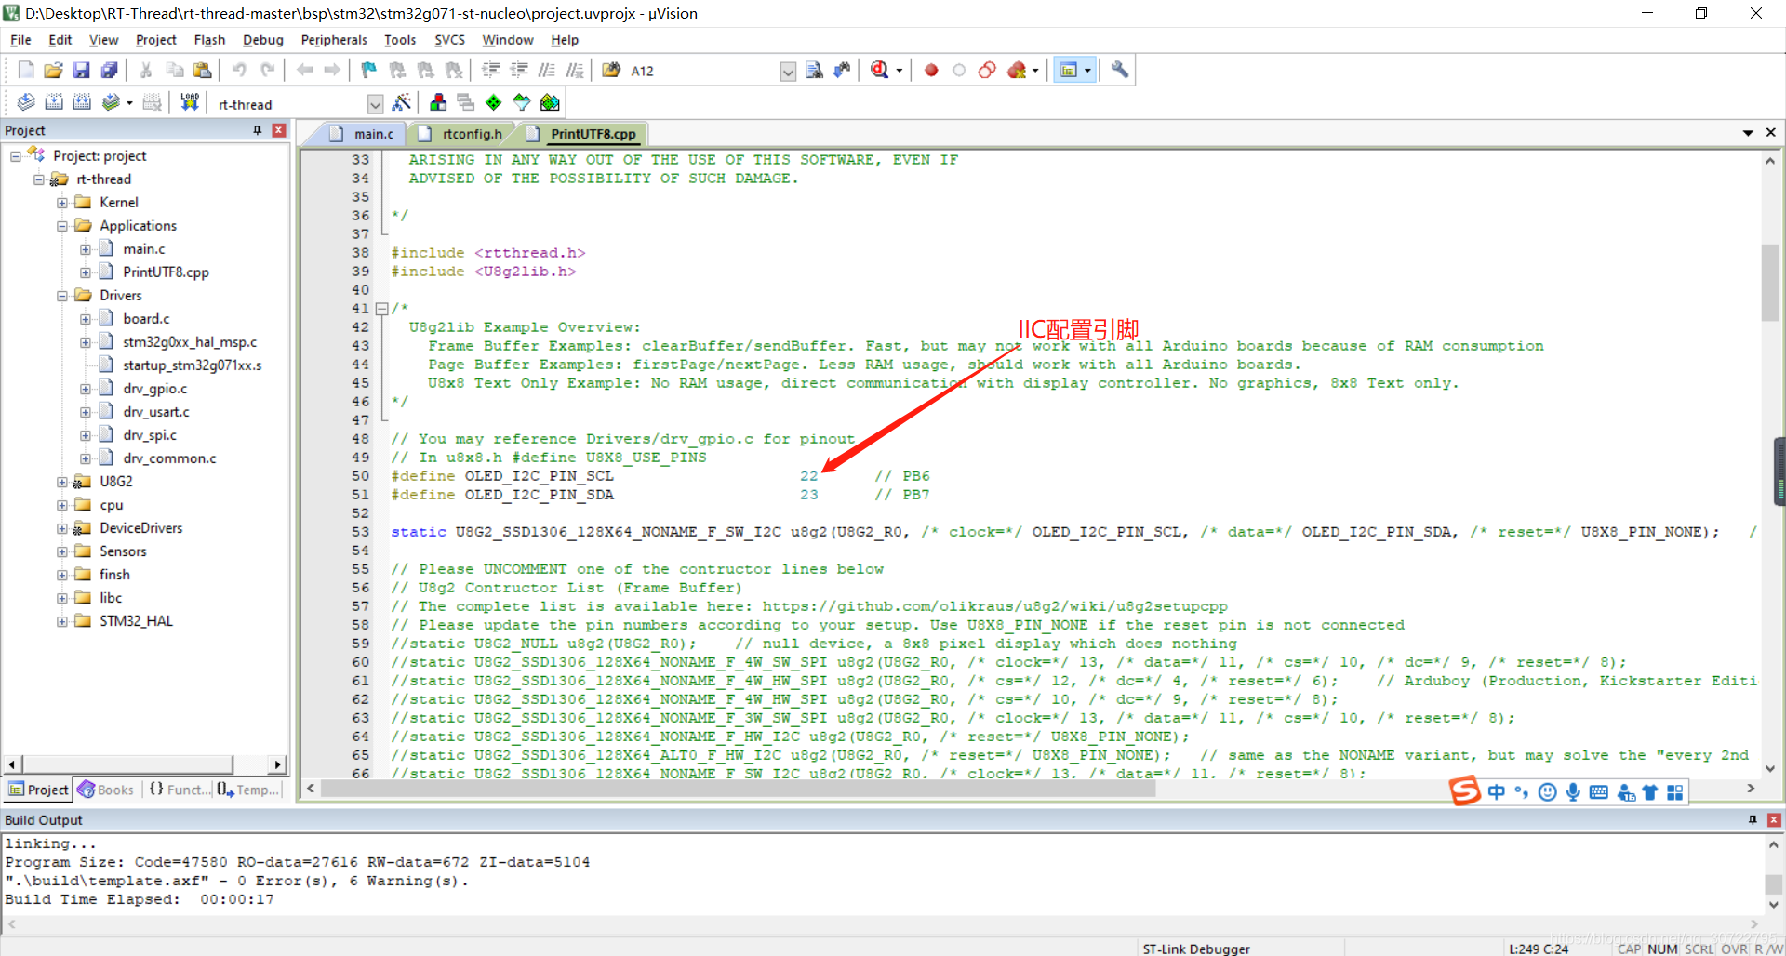
Task: Click the Translate current file icon
Action: (x=26, y=102)
